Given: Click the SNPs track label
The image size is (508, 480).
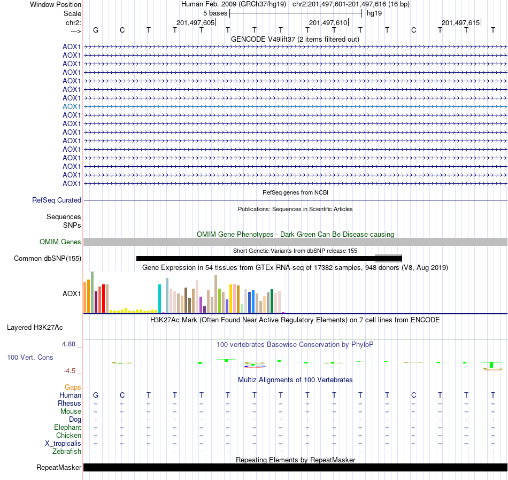Looking at the screenshot, I should point(72,225).
